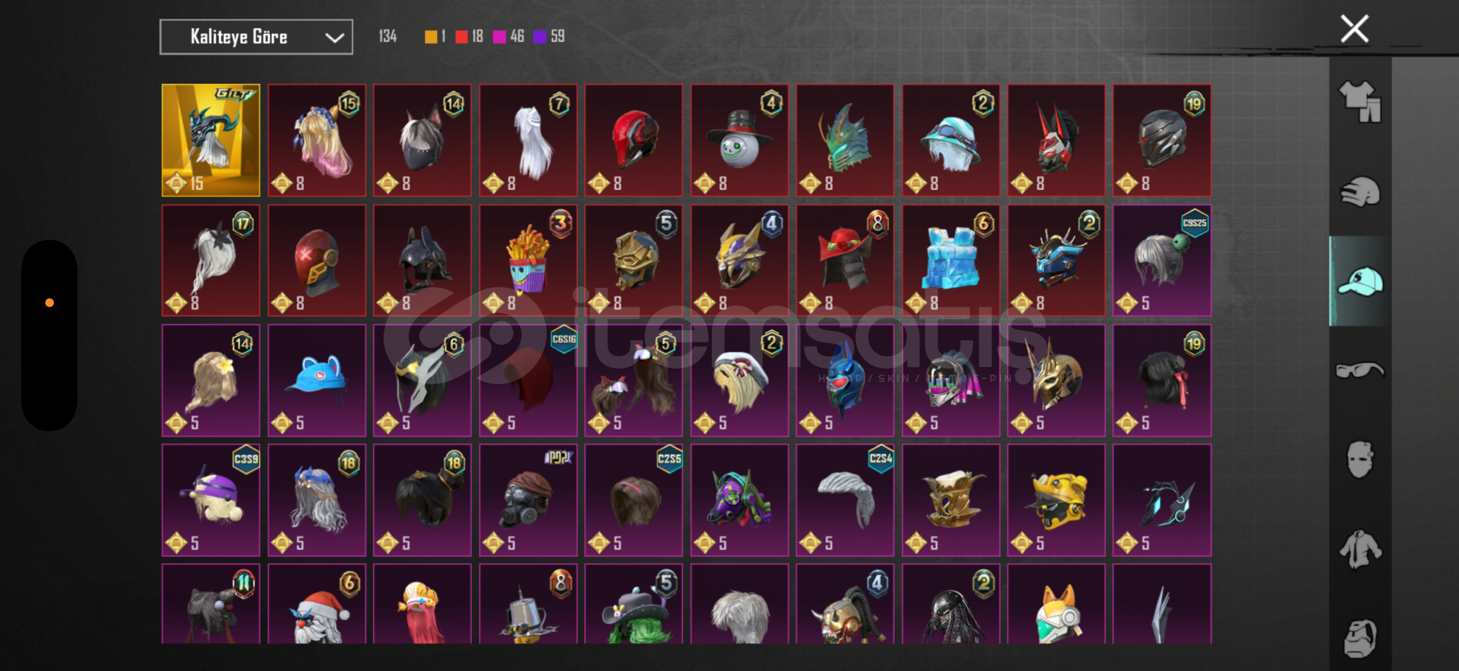
Task: Open the sunglasses category icon
Action: point(1360,370)
